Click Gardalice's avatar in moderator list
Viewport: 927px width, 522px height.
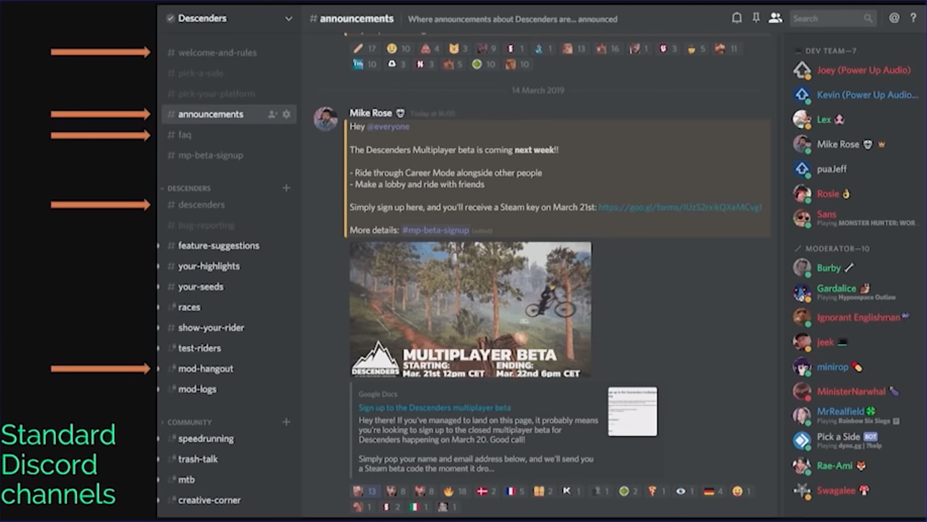pyautogui.click(x=802, y=292)
